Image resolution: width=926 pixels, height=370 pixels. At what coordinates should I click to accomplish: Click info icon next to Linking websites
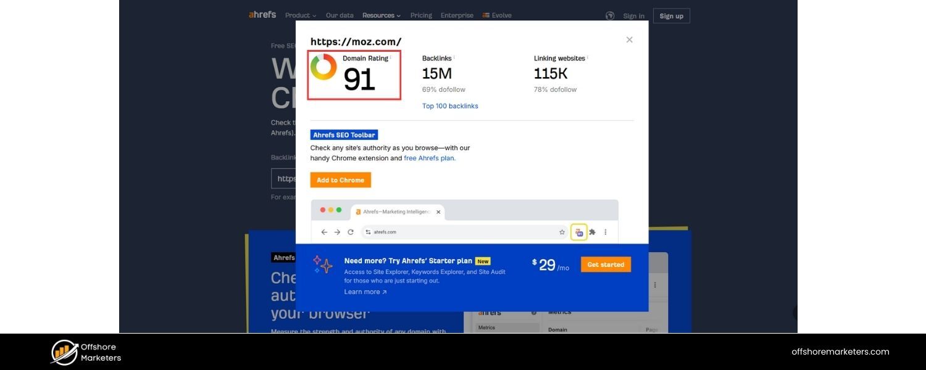coord(588,57)
